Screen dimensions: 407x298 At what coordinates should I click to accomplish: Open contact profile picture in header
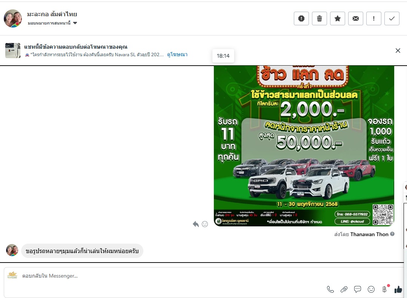13,18
